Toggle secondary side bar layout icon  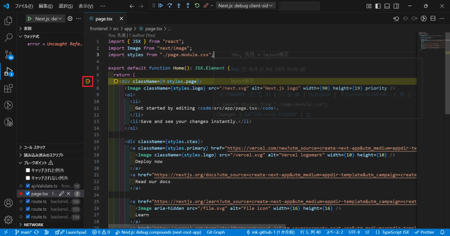click(x=397, y=6)
